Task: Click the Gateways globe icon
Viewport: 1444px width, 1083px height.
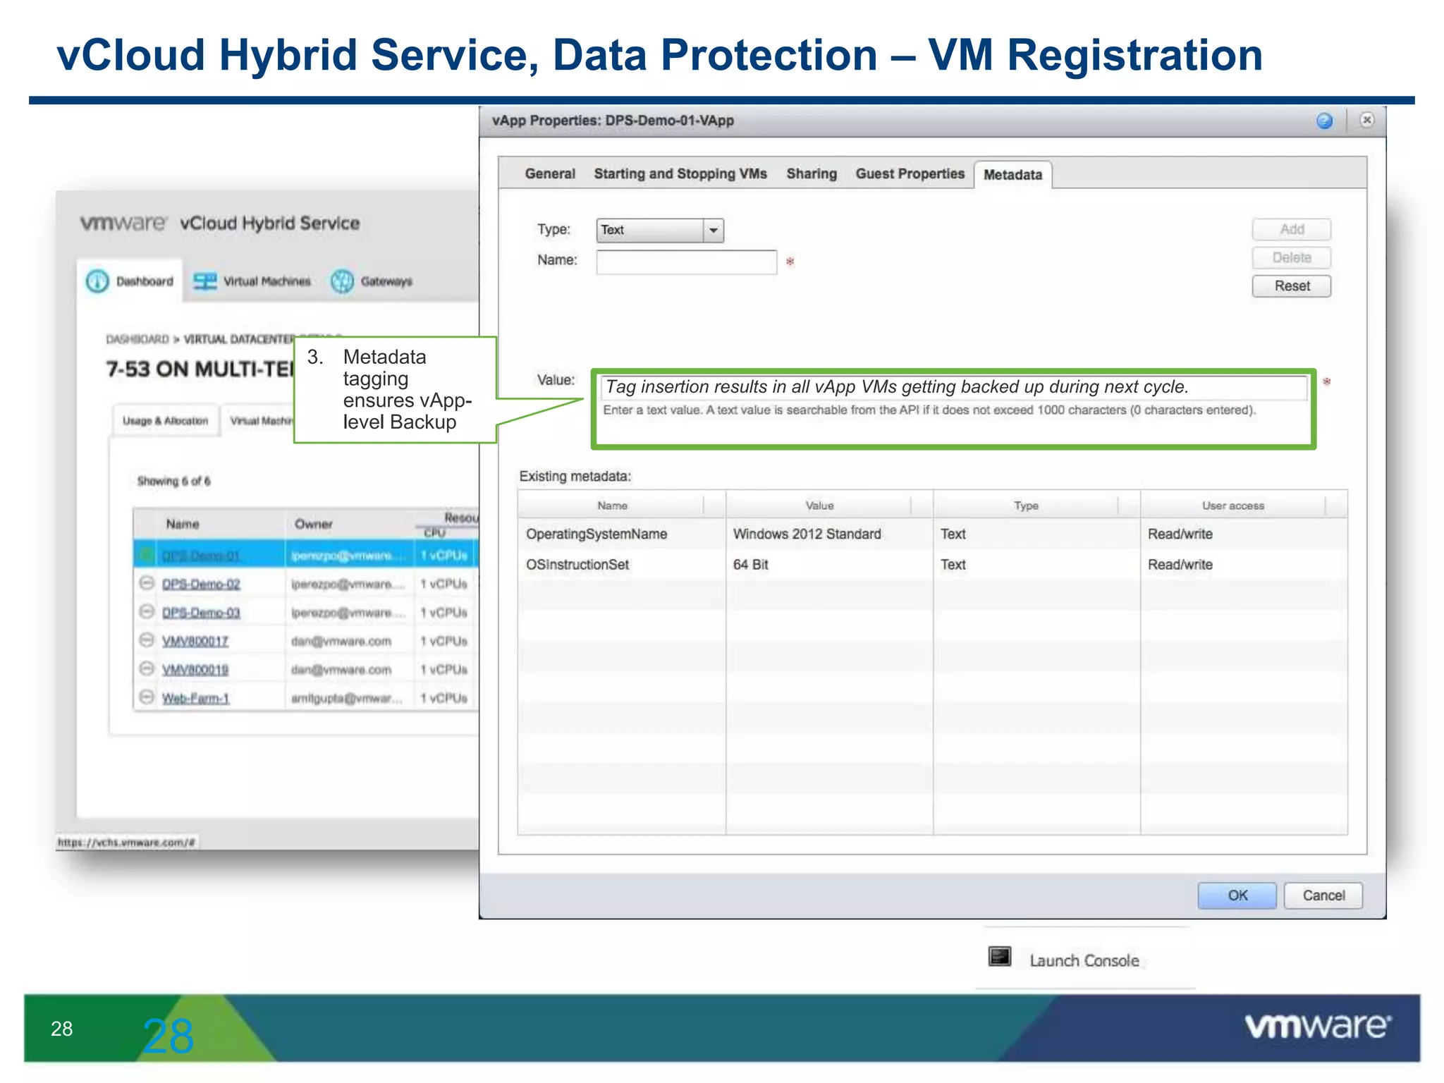Action: pos(342,281)
